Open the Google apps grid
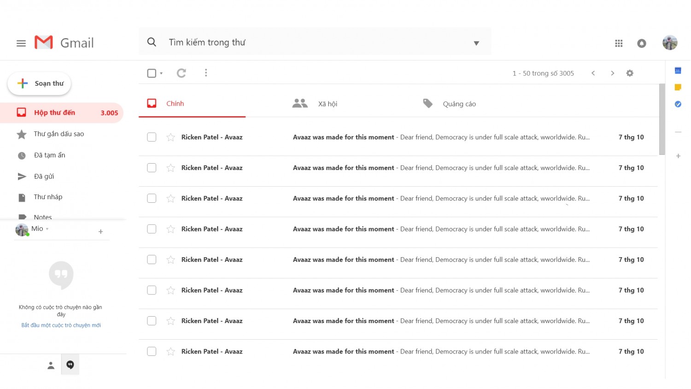 [619, 43]
